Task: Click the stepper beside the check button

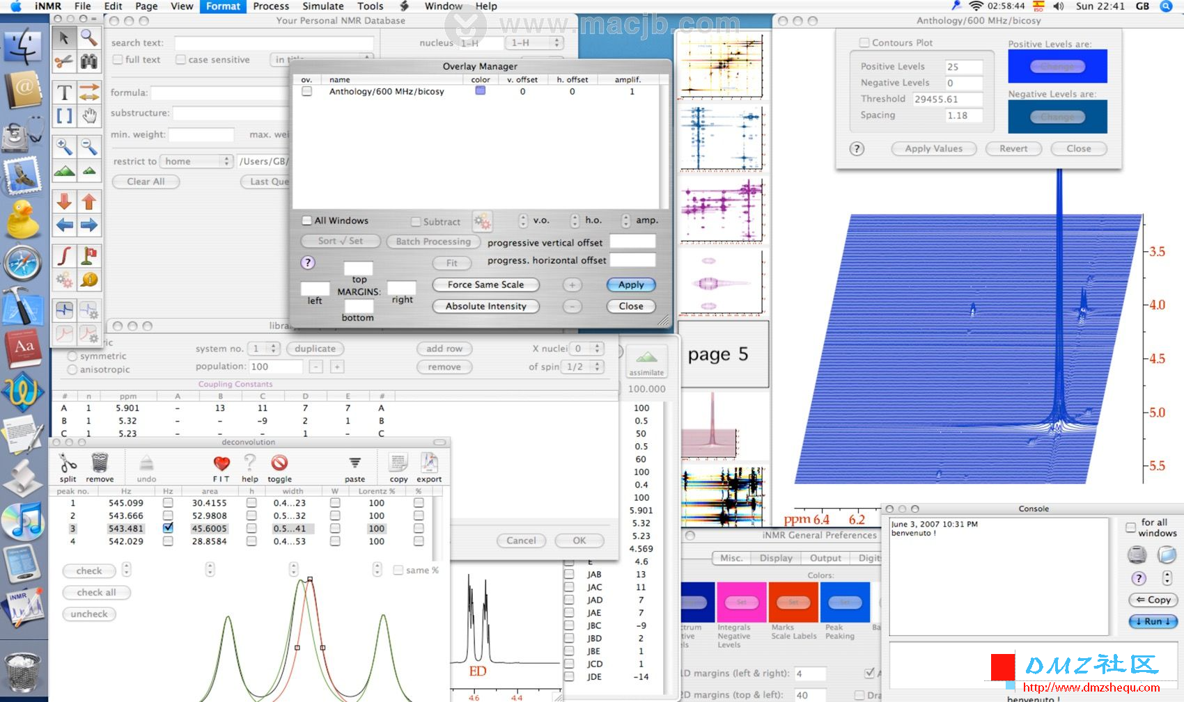Action: tap(126, 570)
